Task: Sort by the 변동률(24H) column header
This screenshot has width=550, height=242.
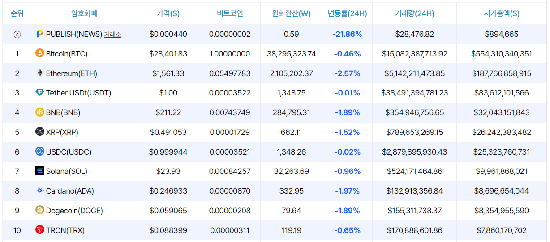Action: coord(347,13)
